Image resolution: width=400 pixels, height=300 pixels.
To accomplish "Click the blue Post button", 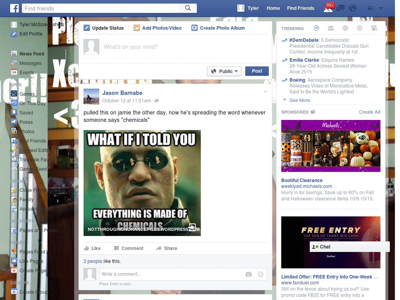I will [x=257, y=71].
